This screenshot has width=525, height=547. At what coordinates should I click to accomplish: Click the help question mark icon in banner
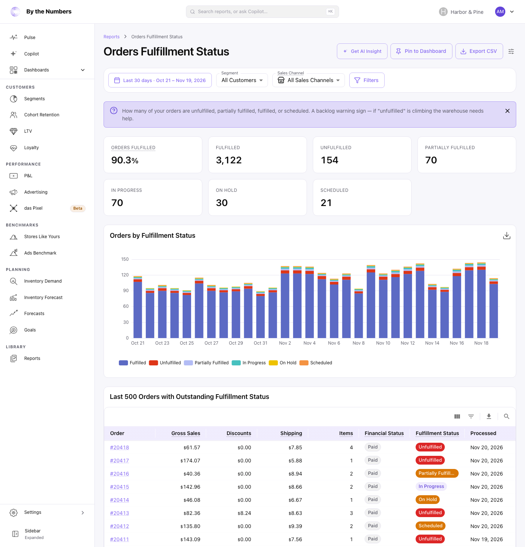(114, 110)
